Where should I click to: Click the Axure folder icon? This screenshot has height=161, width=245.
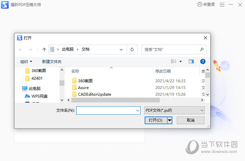(74, 87)
